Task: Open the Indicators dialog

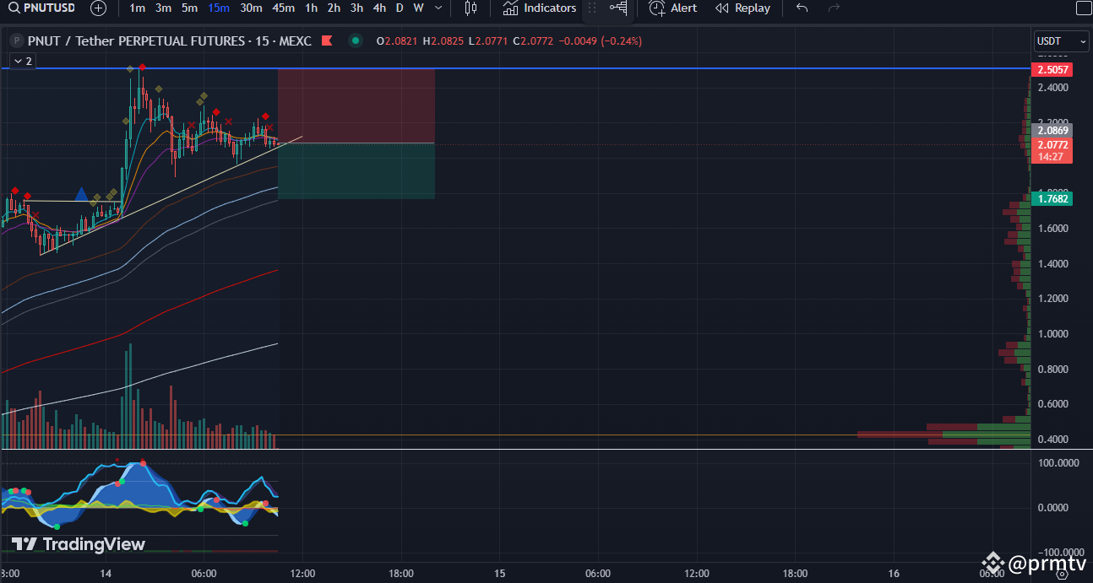Action: pyautogui.click(x=539, y=8)
